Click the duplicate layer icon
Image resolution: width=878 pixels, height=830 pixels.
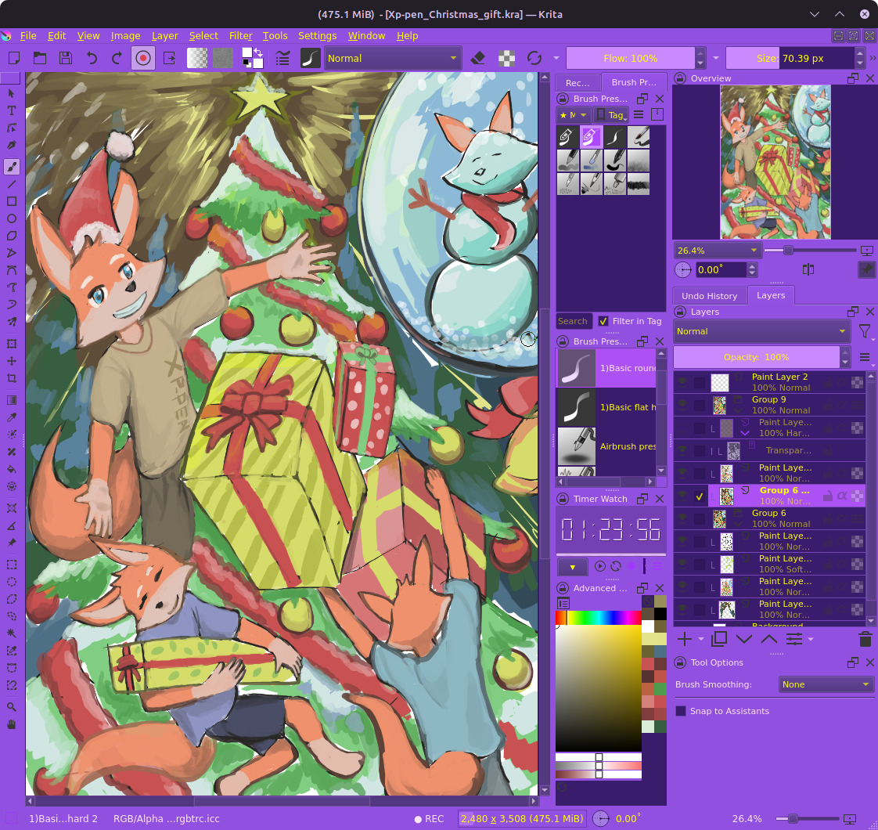point(719,639)
